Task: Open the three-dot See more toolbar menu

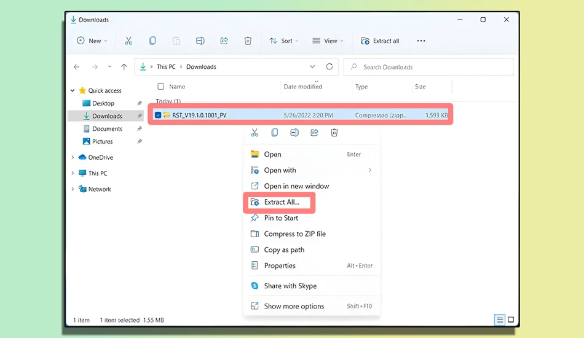Action: point(421,41)
